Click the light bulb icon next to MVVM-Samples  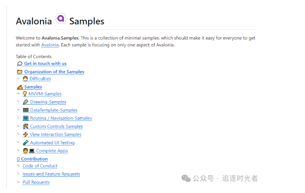pos(25,94)
